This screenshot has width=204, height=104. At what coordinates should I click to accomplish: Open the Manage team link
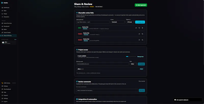point(141,57)
